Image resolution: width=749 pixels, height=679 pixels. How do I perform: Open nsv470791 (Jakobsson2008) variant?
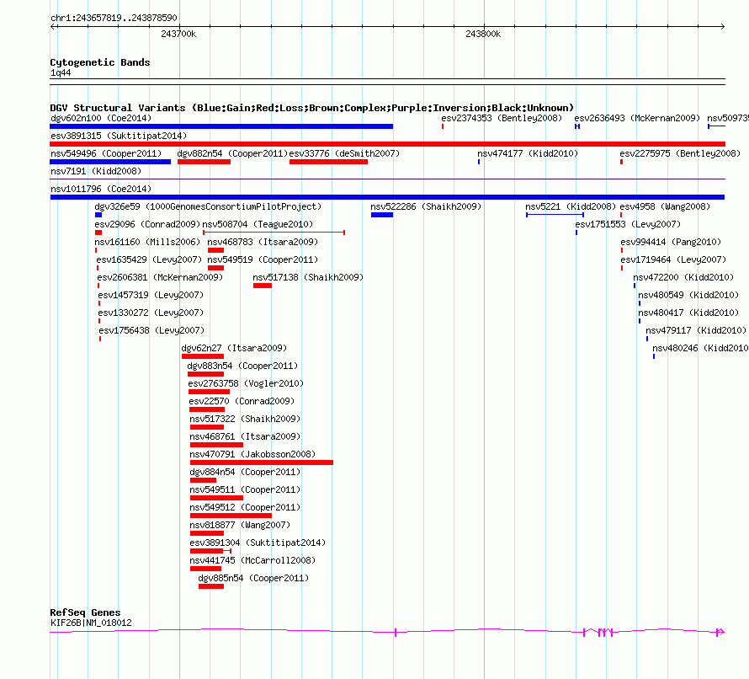[252, 454]
